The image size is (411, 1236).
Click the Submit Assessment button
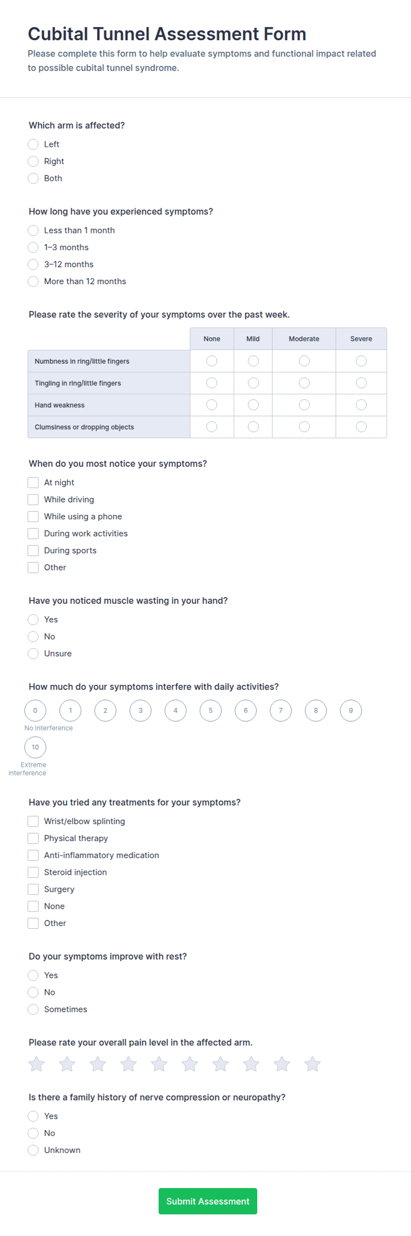pos(208,1201)
